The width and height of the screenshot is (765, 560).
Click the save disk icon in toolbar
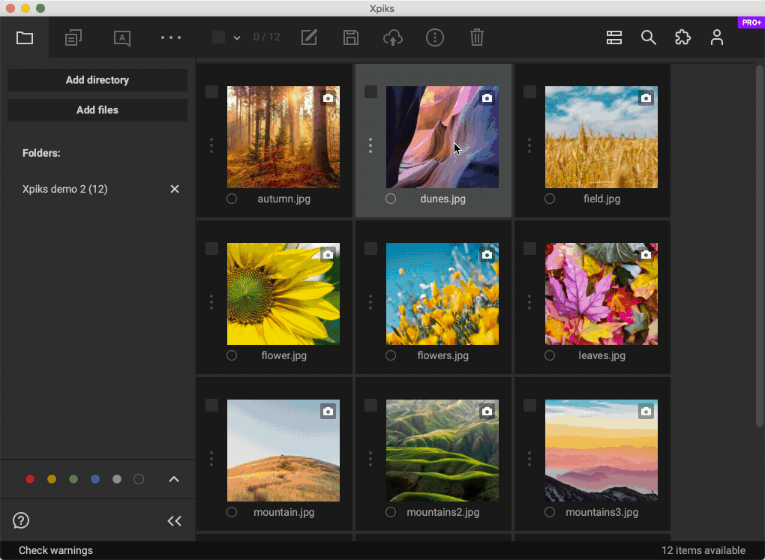(x=351, y=37)
